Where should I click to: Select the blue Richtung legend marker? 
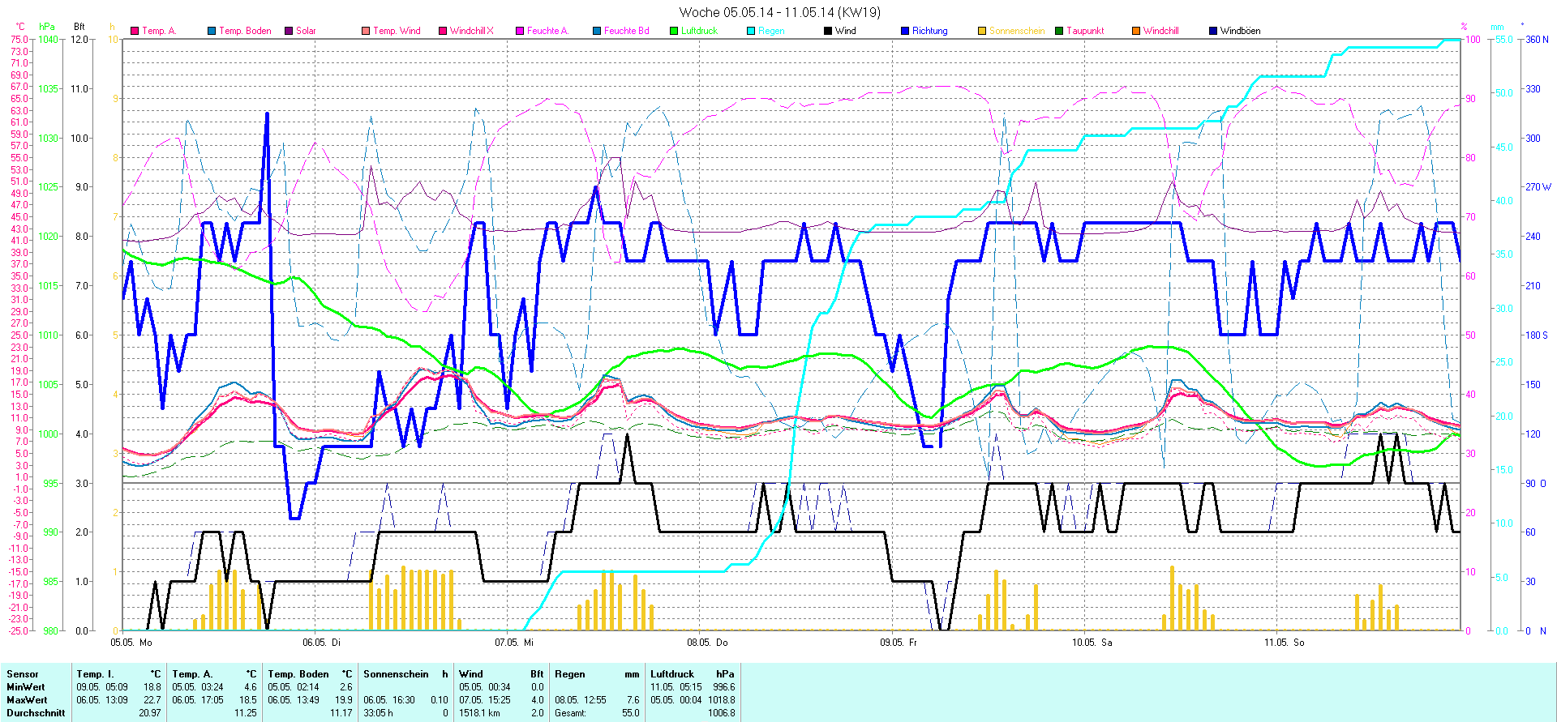pos(905,31)
